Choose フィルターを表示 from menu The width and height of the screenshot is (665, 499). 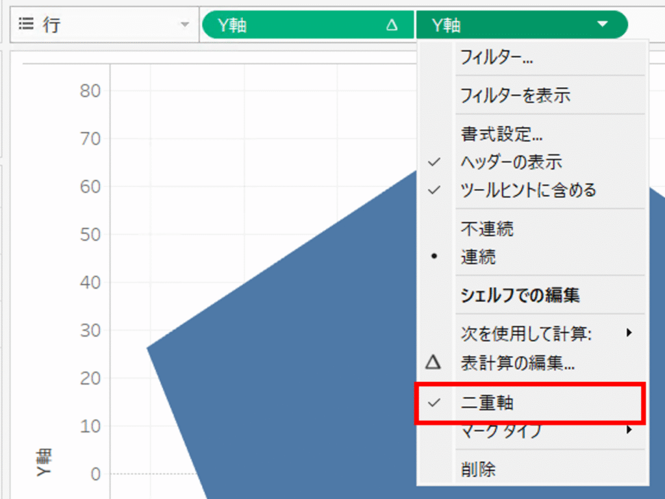[515, 96]
